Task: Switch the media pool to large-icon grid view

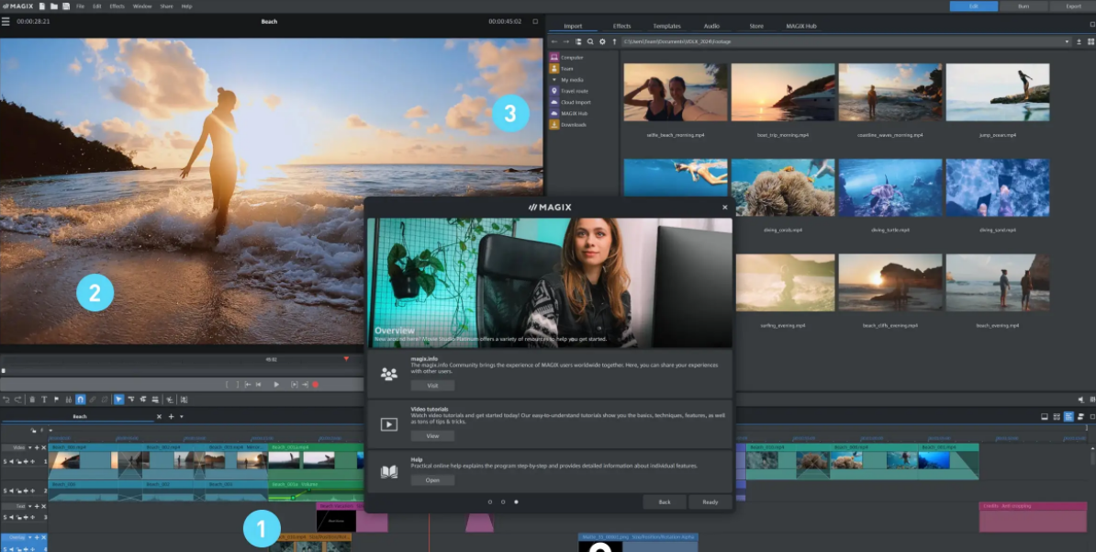Action: pos(1090,42)
